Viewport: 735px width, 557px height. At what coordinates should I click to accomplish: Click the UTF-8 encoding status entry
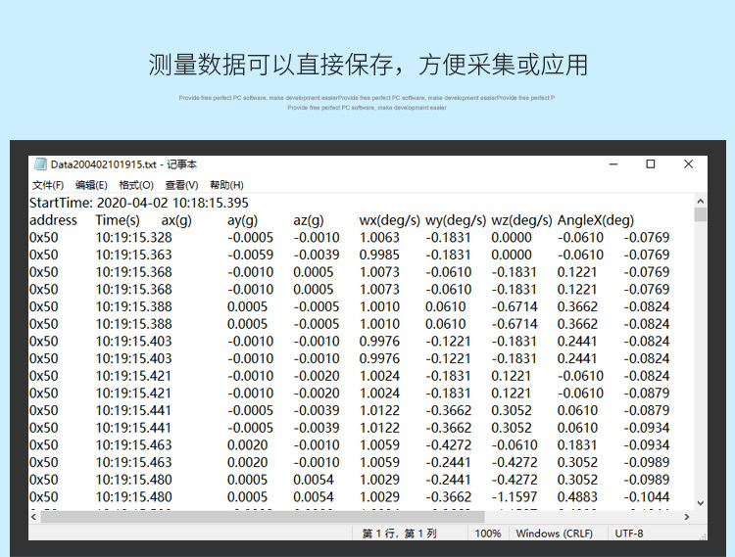tap(629, 534)
